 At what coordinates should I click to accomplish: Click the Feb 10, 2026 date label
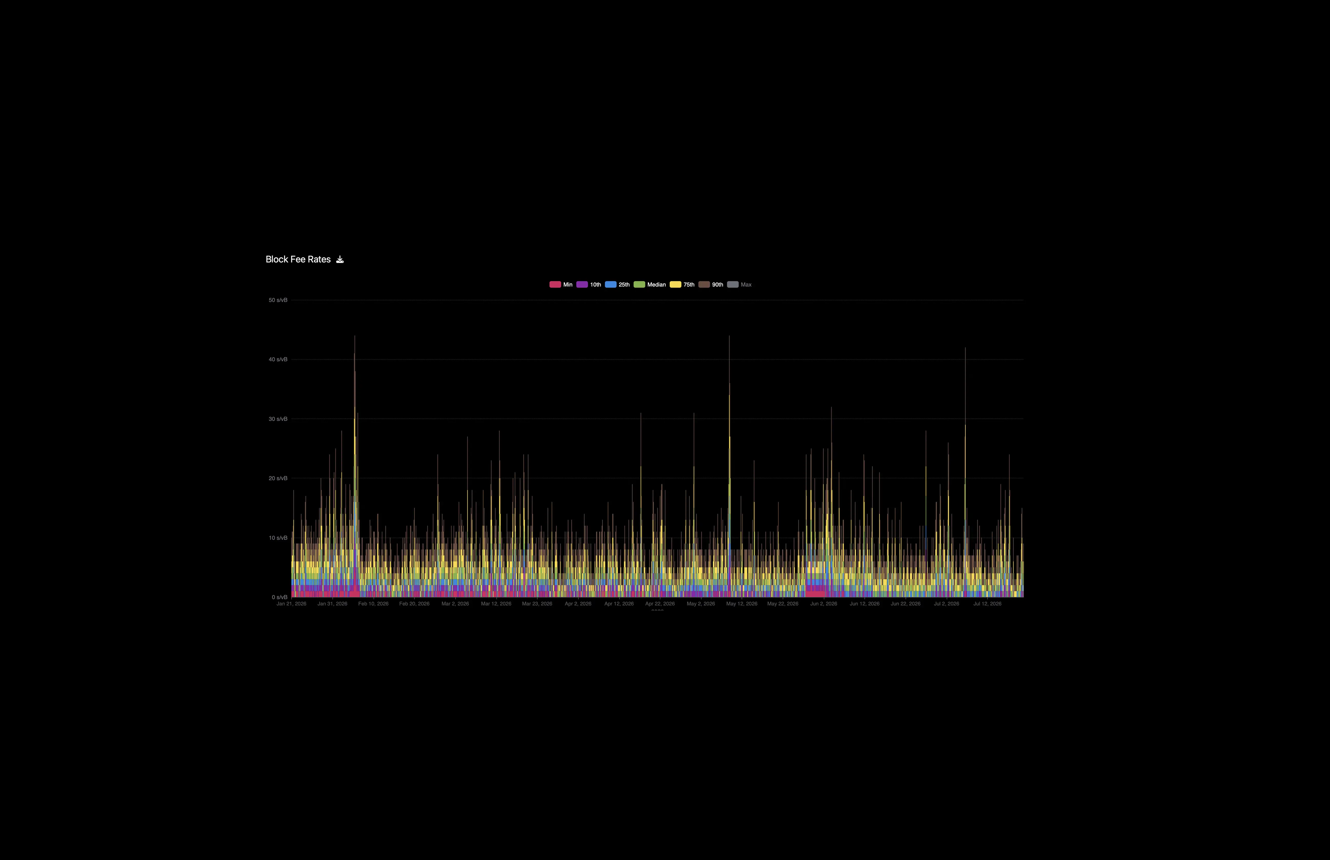click(373, 604)
